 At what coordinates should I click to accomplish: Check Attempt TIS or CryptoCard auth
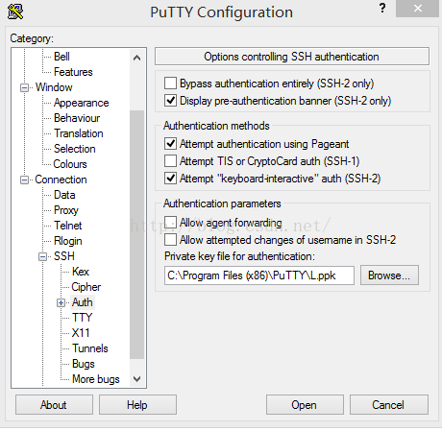[x=170, y=161]
